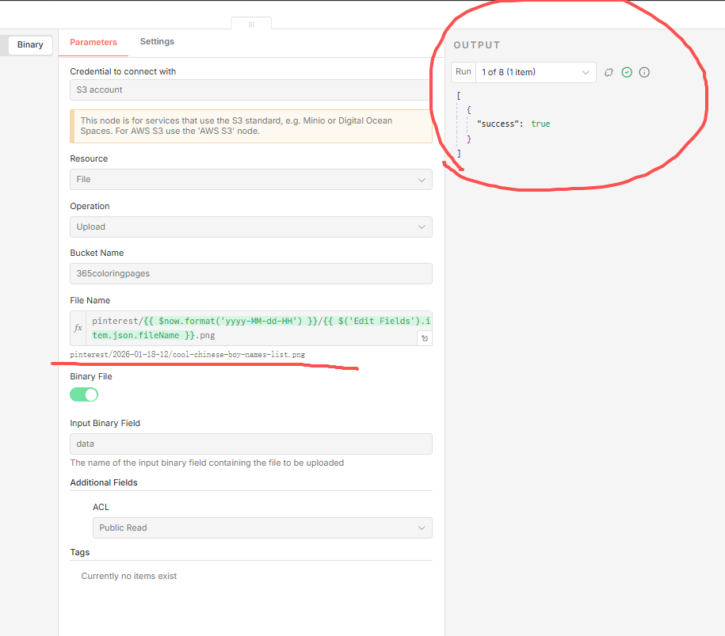Open the expression editor icon in File Name
Screen dimensions: 725x636
[425, 338]
